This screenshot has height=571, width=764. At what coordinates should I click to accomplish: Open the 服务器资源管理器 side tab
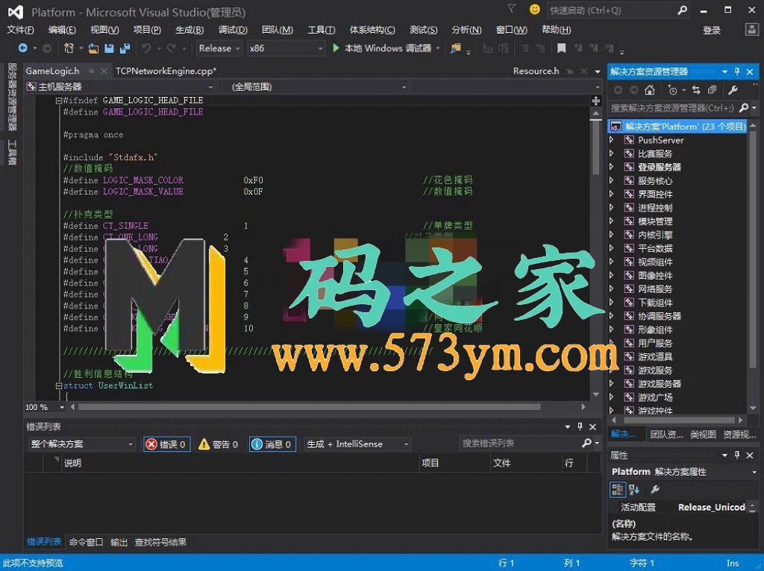pyautogui.click(x=12, y=97)
